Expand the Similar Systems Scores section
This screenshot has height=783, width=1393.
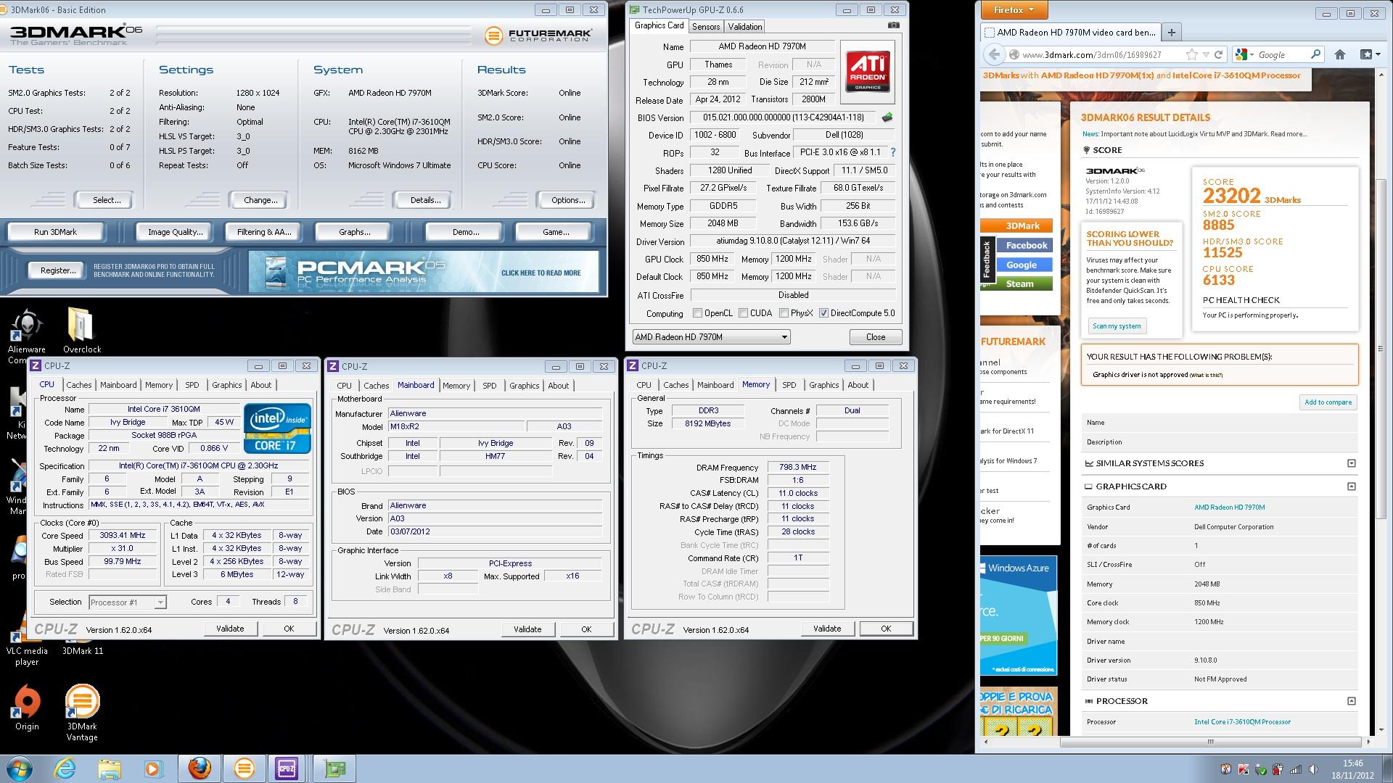pos(1351,463)
